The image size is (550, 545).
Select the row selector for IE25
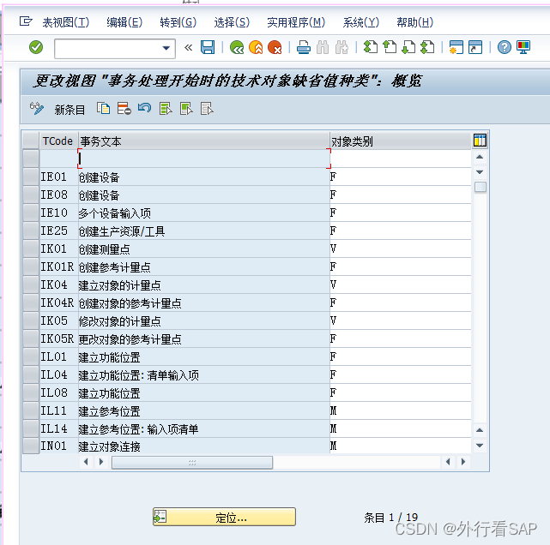pyautogui.click(x=31, y=231)
